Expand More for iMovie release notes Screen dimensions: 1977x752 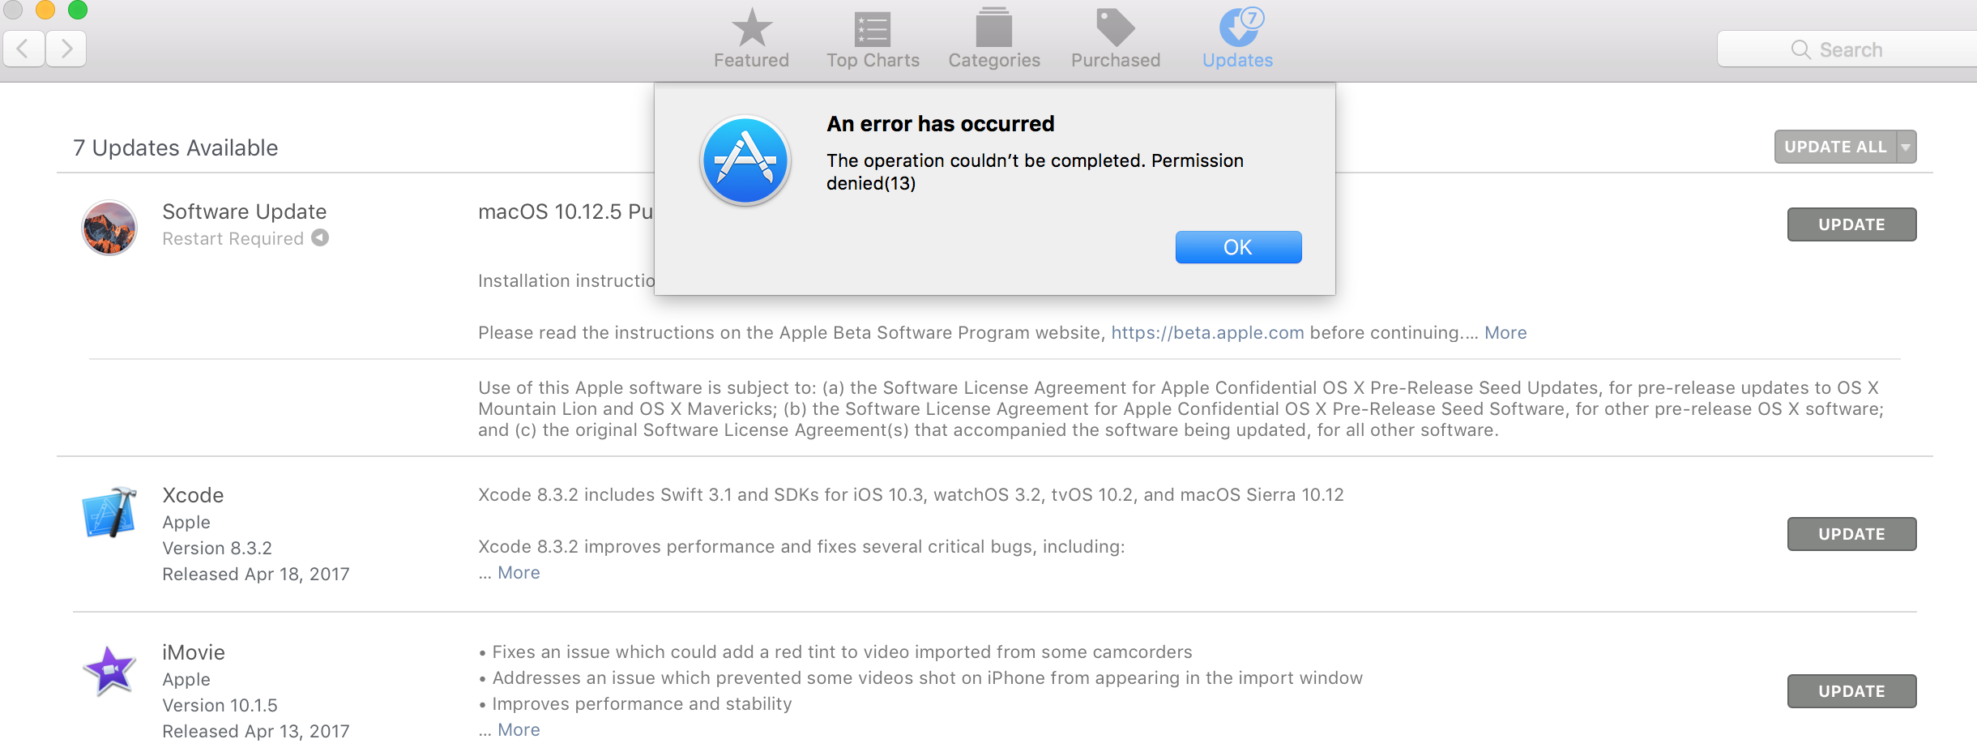pos(519,730)
